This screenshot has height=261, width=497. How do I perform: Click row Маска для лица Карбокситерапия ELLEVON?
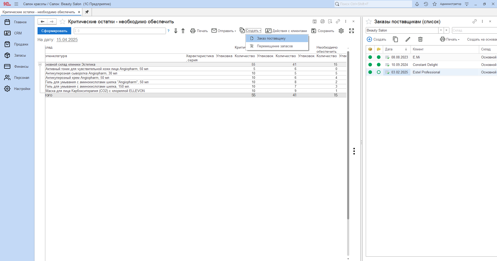click(x=196, y=91)
